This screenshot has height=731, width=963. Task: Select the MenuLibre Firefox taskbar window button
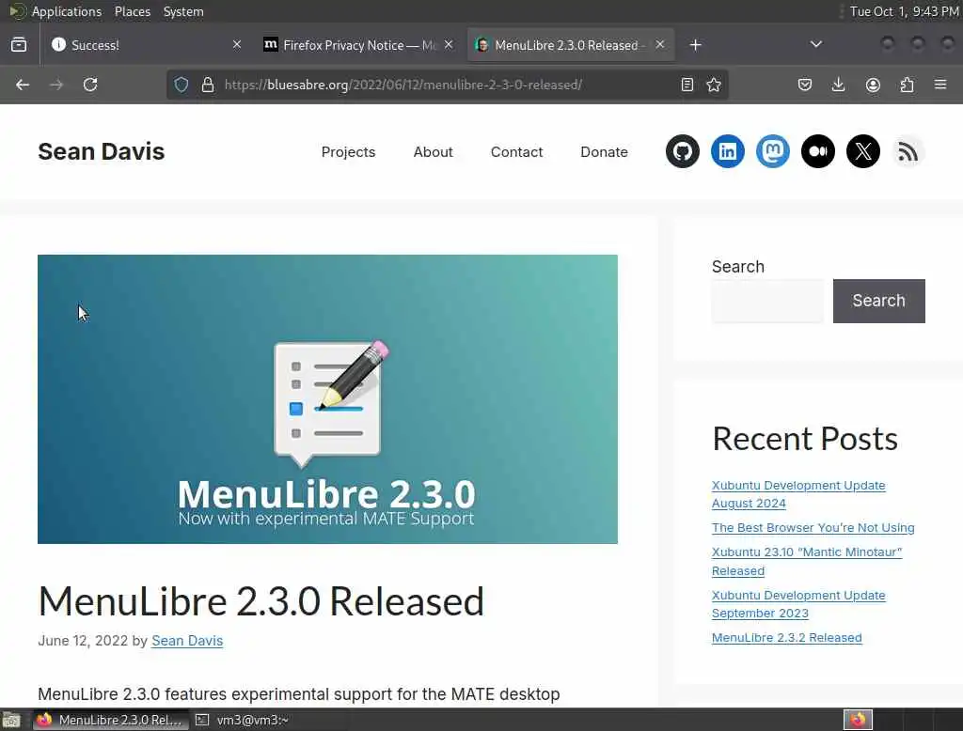pyautogui.click(x=111, y=720)
